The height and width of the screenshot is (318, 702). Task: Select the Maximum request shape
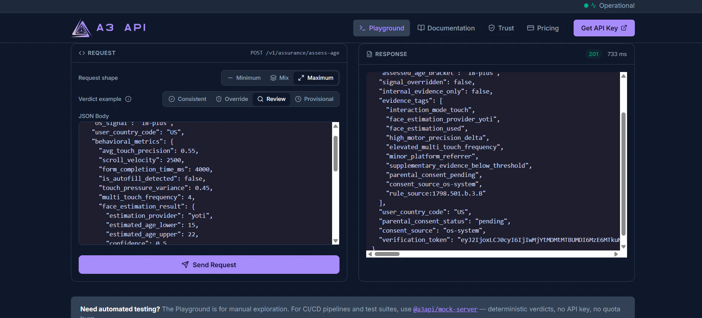pyautogui.click(x=316, y=78)
